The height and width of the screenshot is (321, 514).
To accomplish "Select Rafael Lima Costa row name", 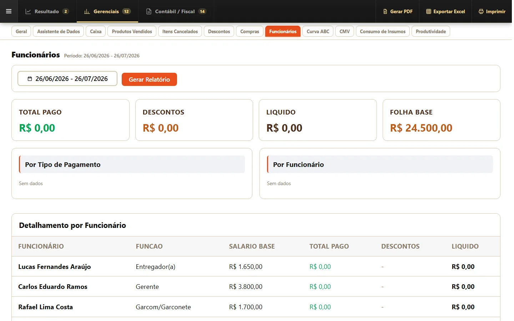I will tap(46, 307).
